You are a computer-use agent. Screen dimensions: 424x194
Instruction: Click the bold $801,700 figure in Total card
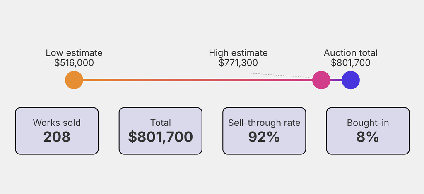click(x=161, y=137)
